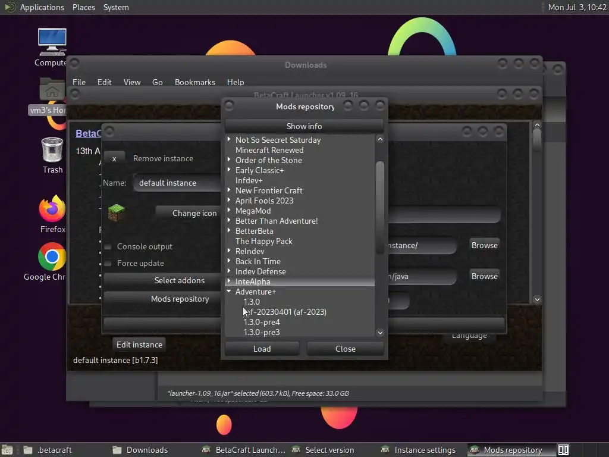Toggle the Console output checkbox
The height and width of the screenshot is (457, 609).
point(108,246)
